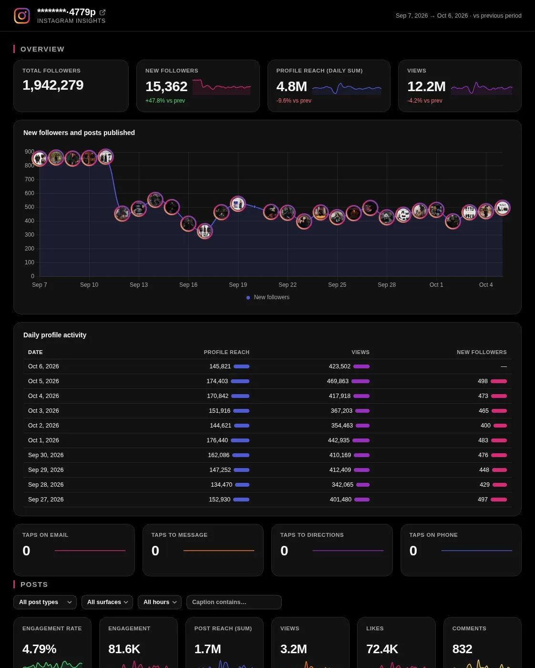Select the post thumbnail plotted on Oct 1
Viewport: 535px width, 668px height.
coord(436,210)
